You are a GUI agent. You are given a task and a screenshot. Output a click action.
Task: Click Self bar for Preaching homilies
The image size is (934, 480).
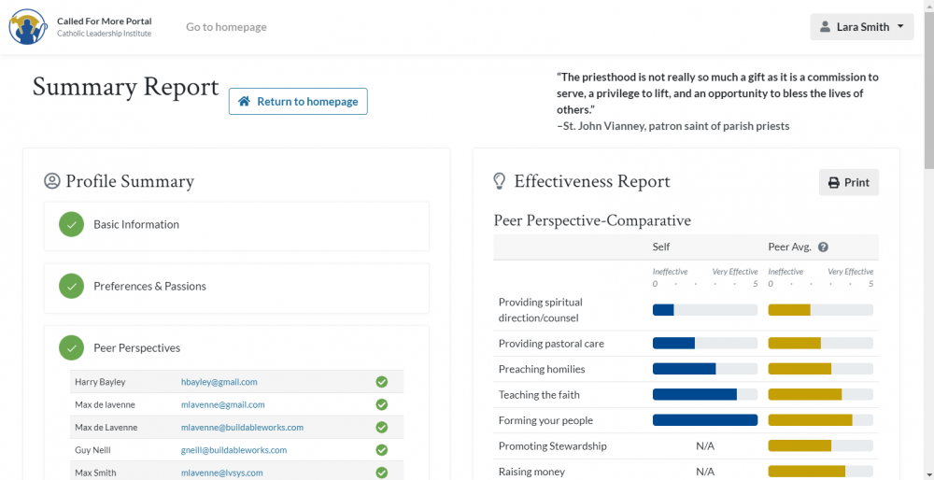click(705, 369)
